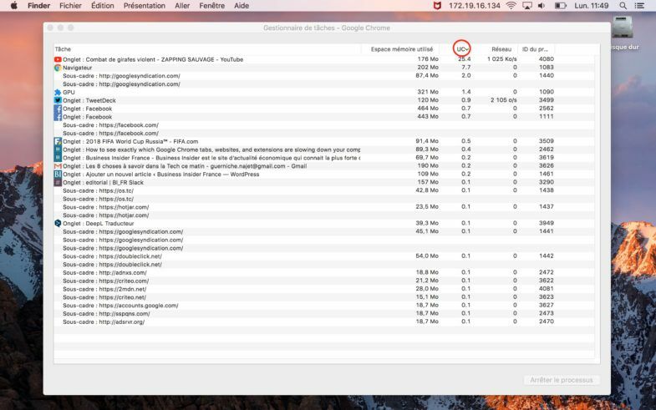Screen dimensions: 656x410
Task: Click the 321 Mo memory value
Action: point(428,92)
